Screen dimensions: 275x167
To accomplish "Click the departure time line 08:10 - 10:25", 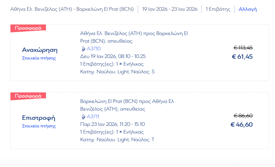I will tap(113, 56).
